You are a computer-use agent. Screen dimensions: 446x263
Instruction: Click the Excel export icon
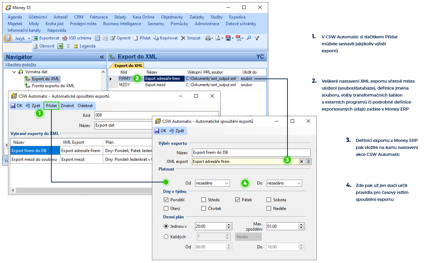click(60, 46)
